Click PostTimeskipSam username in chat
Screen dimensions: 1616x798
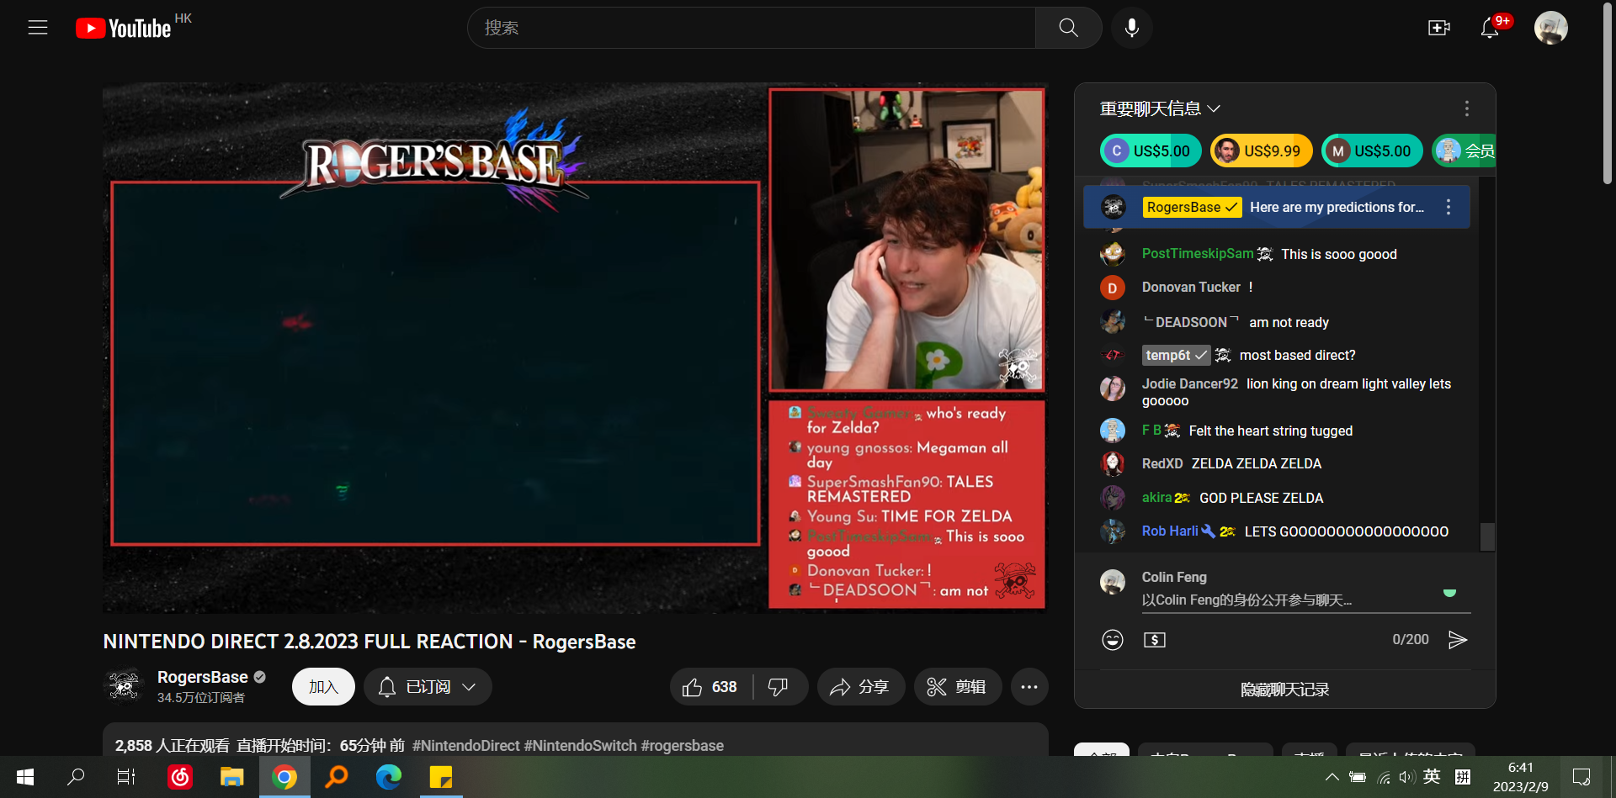[x=1198, y=254]
